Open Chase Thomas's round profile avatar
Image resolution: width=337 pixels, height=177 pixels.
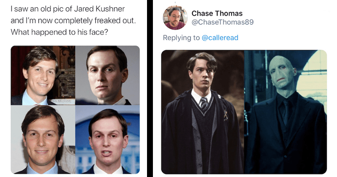coord(175,18)
